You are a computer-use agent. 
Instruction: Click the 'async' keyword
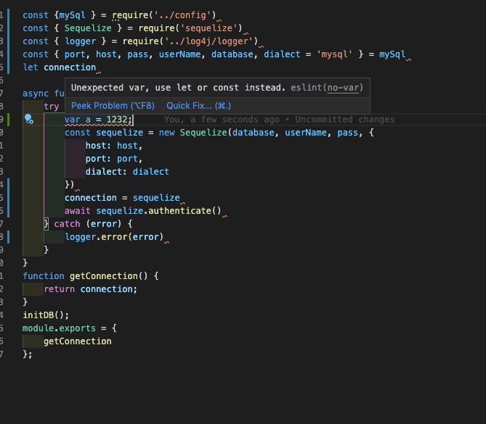point(36,93)
